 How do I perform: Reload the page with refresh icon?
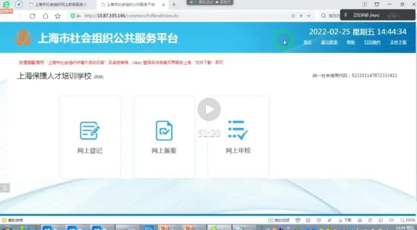pos(32,16)
